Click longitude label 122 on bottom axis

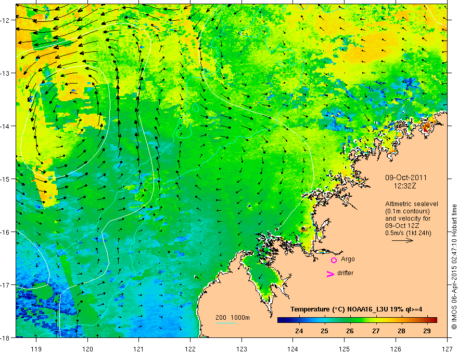coord(190,349)
